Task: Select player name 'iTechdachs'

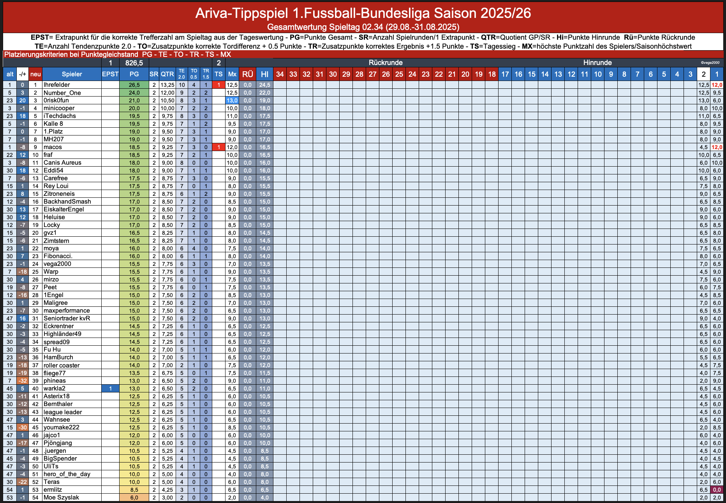Action: pyautogui.click(x=60, y=116)
